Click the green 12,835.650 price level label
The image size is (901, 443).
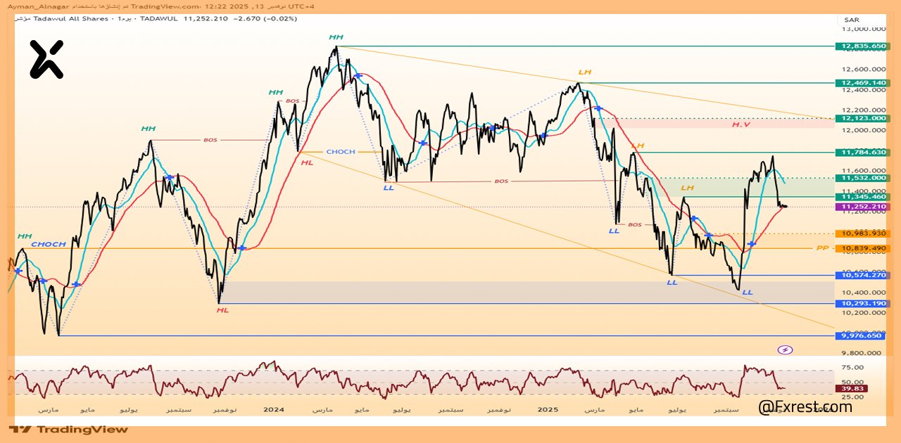(x=860, y=46)
